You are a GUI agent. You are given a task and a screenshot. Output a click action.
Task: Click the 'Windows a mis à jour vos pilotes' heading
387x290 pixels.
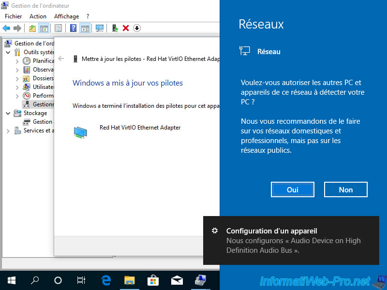click(x=128, y=83)
